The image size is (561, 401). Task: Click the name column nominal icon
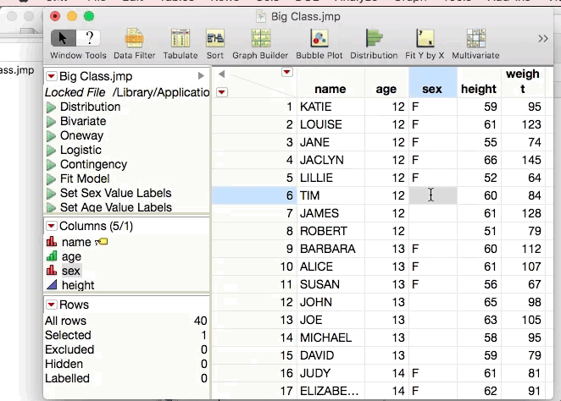pos(52,242)
